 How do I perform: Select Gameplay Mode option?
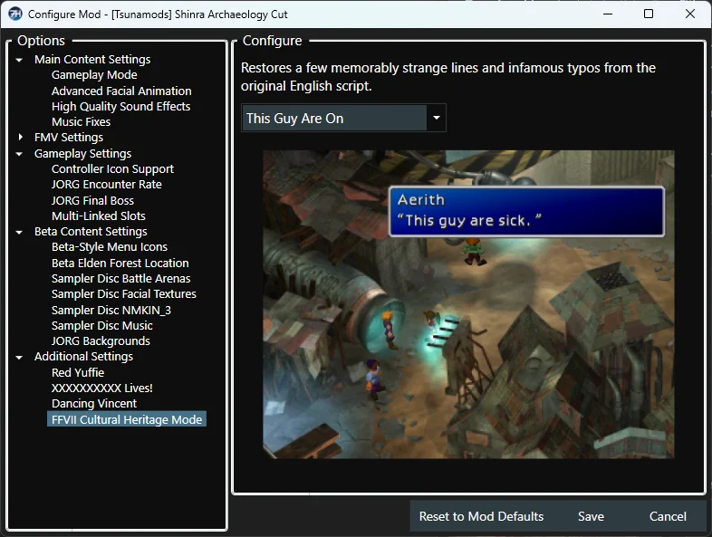click(x=94, y=75)
